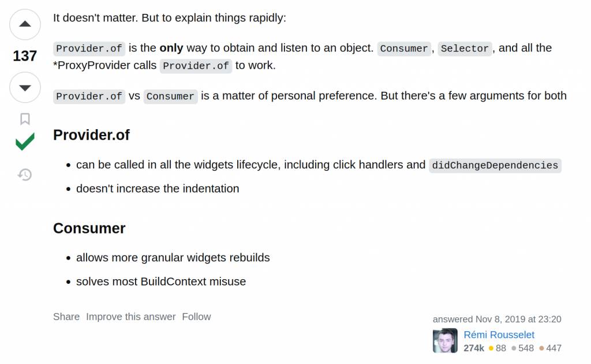591x364 pixels.
Task: Click the vote count 137
Action: (25, 56)
